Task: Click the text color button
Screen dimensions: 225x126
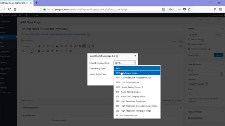Action: coord(32,51)
